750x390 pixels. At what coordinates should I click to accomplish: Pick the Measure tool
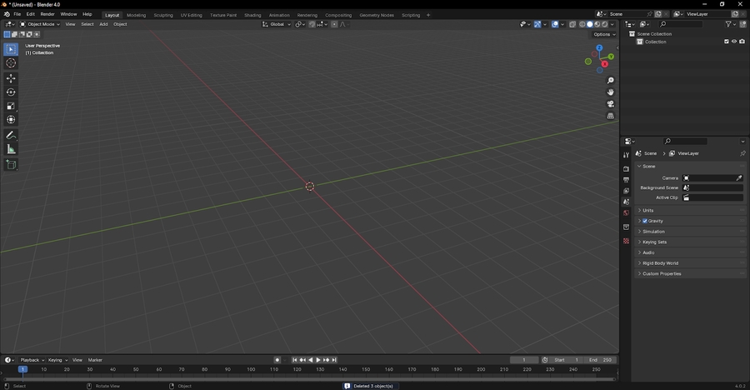[x=11, y=149]
